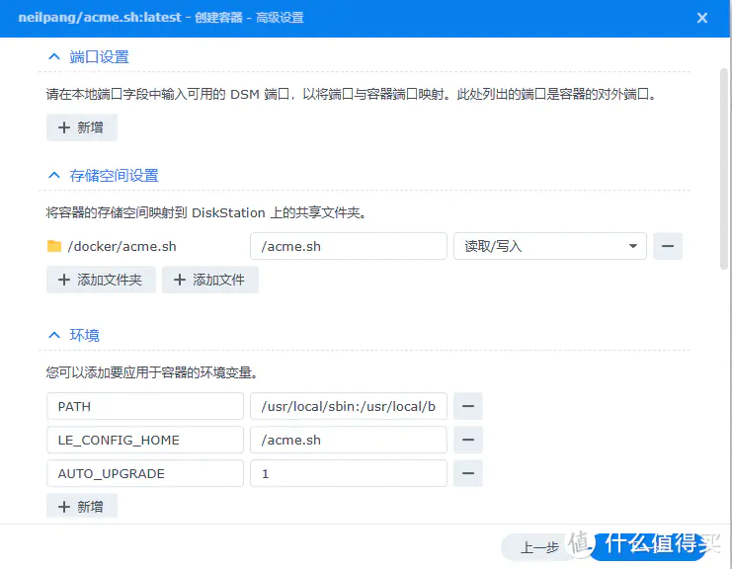Remove the LE_CONFIG_HOME variable row

click(468, 440)
